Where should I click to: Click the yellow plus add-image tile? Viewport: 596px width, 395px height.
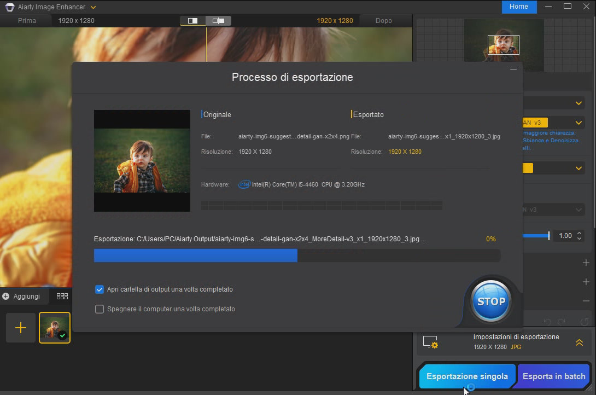pyautogui.click(x=21, y=328)
